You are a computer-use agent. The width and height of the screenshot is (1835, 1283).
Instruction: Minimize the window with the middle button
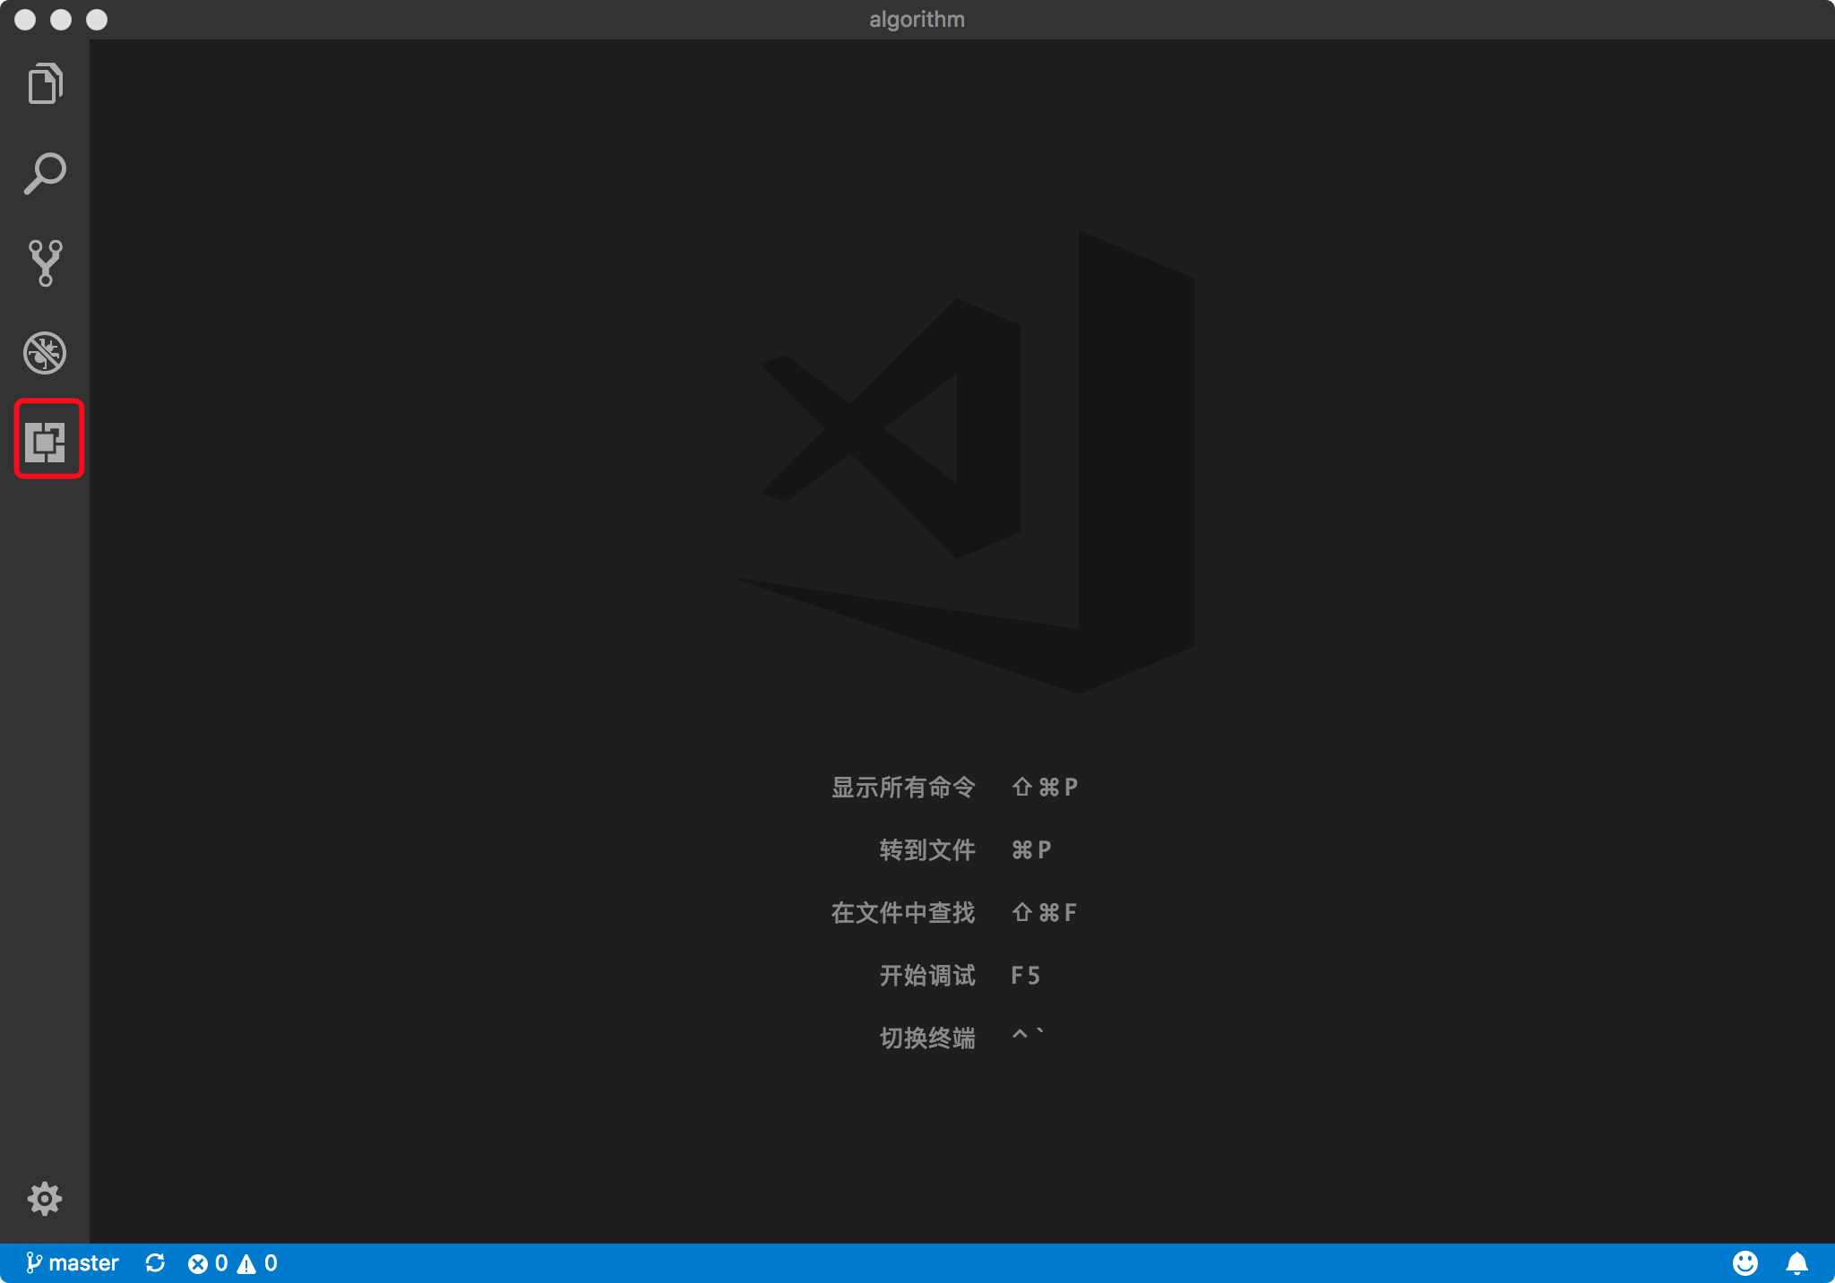click(x=61, y=20)
